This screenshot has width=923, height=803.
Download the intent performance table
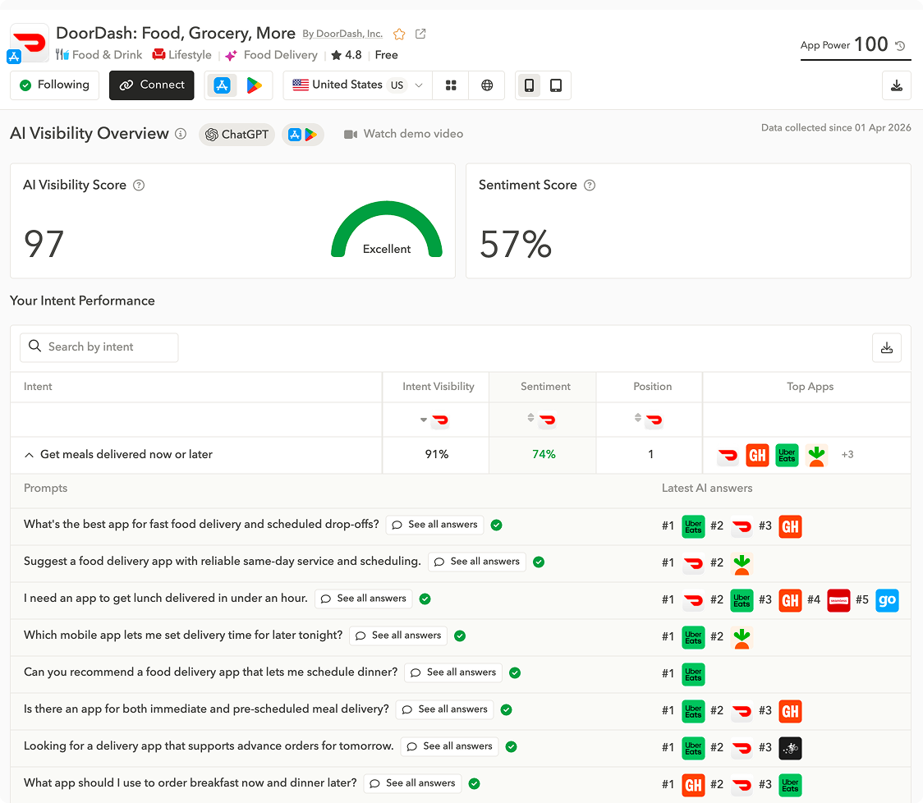tap(887, 348)
